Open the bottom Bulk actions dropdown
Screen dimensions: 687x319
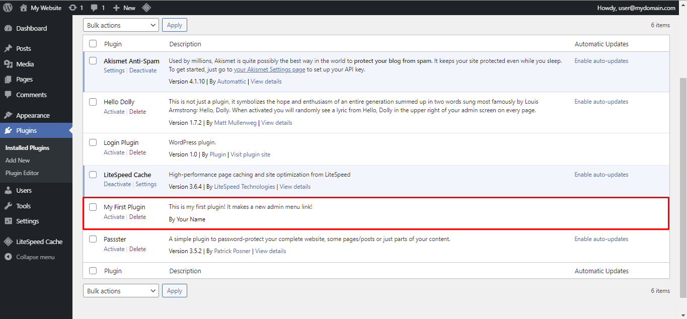click(121, 290)
